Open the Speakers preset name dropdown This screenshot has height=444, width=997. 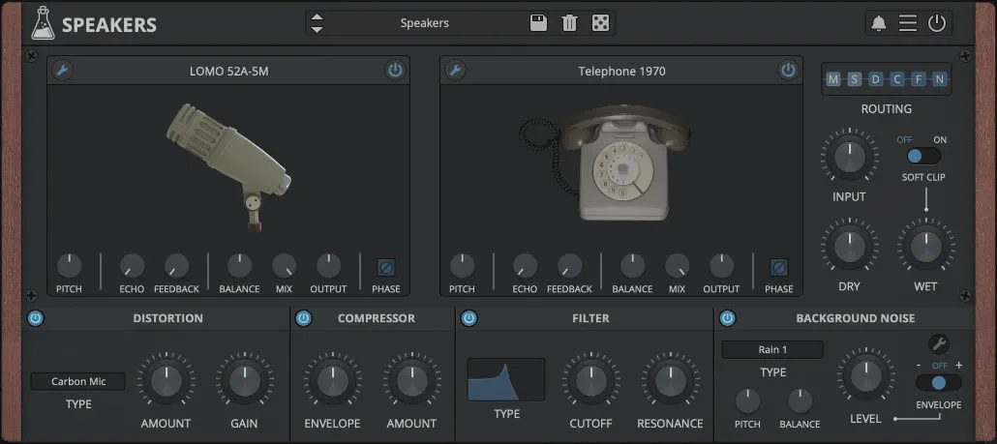coord(425,23)
